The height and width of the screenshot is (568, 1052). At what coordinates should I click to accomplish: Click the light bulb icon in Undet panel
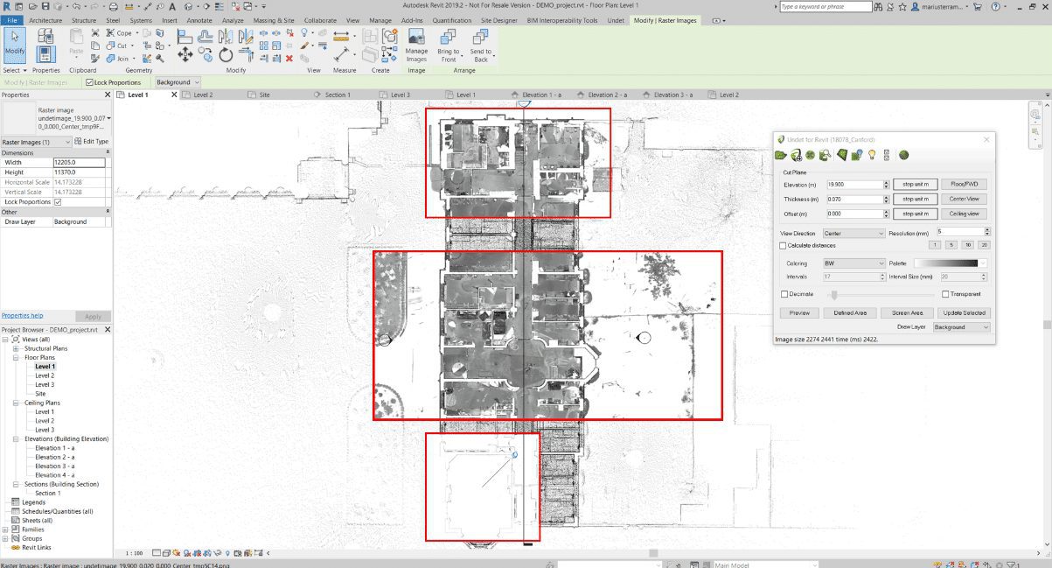tap(872, 156)
